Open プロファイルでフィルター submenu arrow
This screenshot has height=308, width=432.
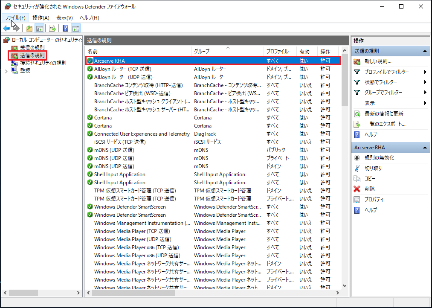[425, 72]
